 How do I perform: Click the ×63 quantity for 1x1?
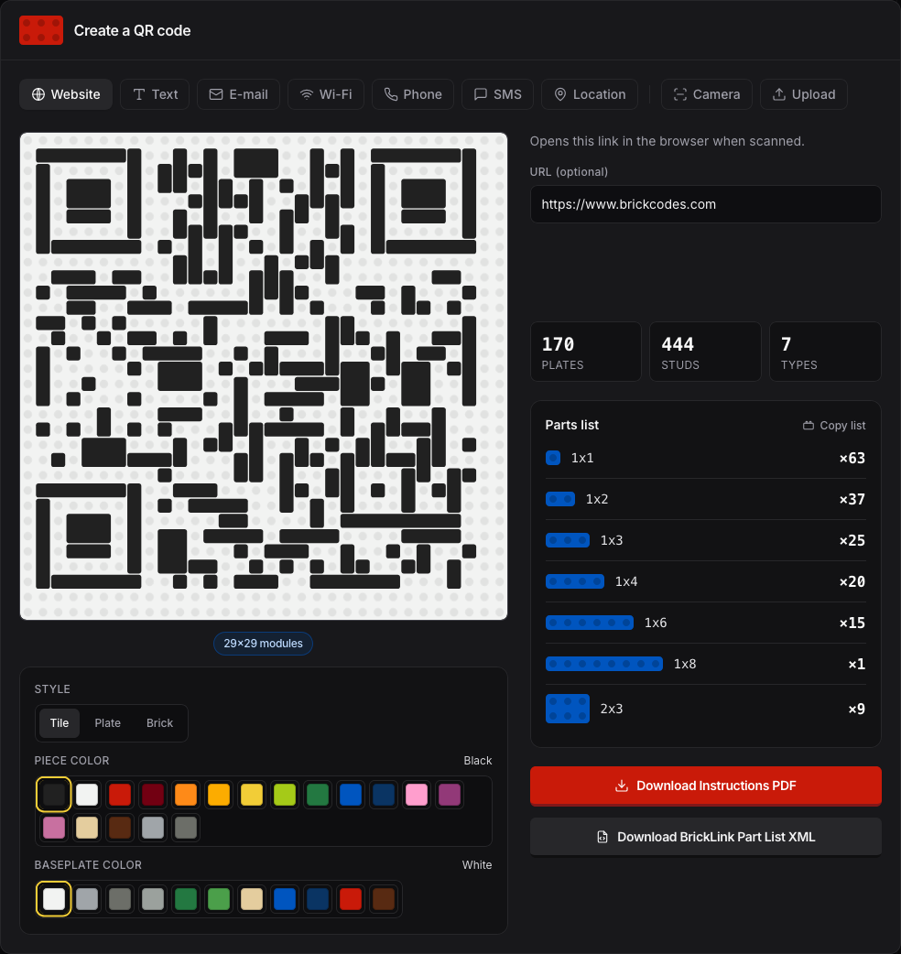[x=852, y=458]
